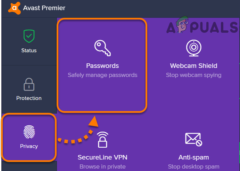The image size is (240, 171).
Task: Click the Passwords key icon
Action: [x=102, y=48]
